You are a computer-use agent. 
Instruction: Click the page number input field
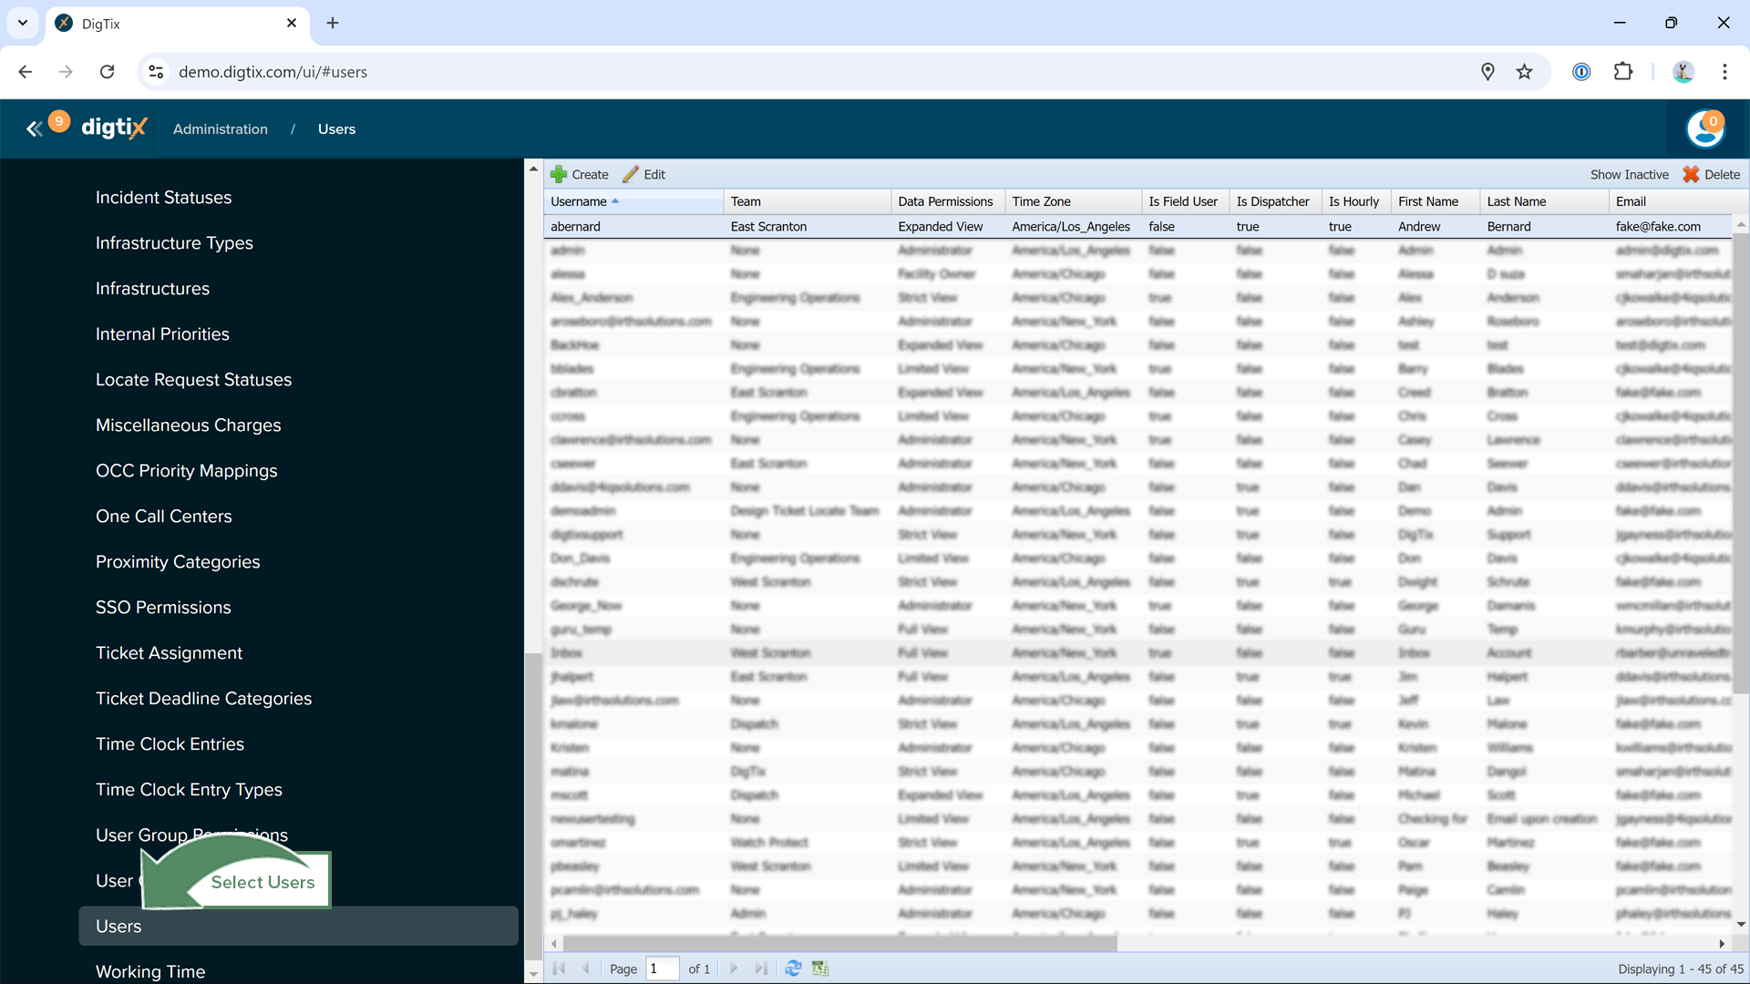tap(662, 969)
